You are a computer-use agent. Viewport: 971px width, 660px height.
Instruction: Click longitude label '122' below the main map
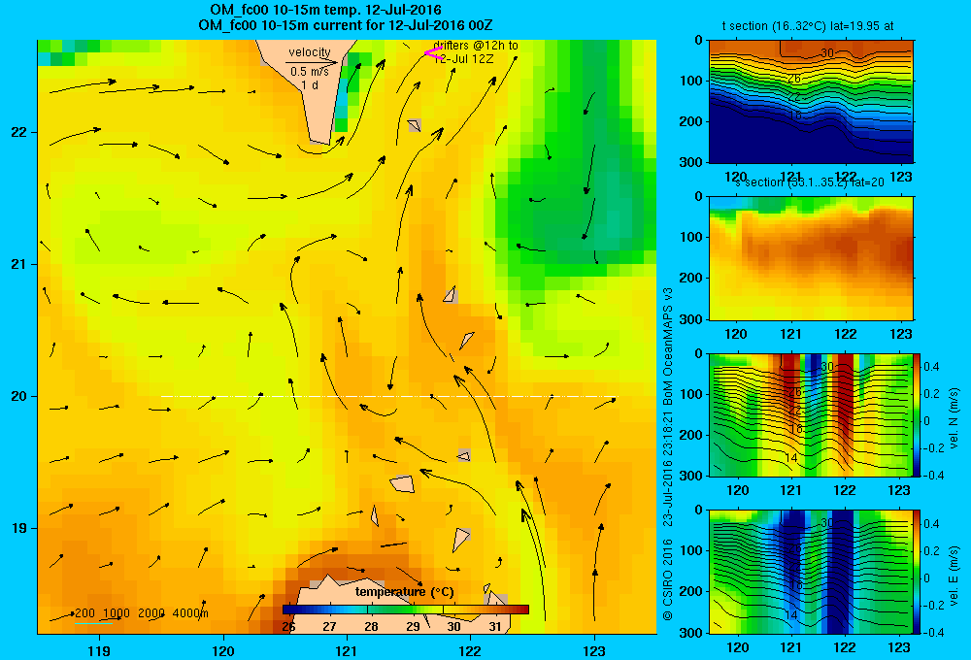(470, 650)
